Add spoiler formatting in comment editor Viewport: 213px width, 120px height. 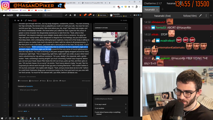pyautogui.click(x=39, y=105)
